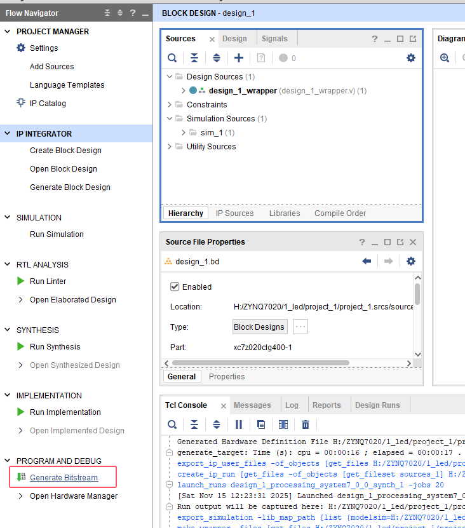Uncheck the Enabled checkbox
The image size is (465, 528).
point(175,287)
